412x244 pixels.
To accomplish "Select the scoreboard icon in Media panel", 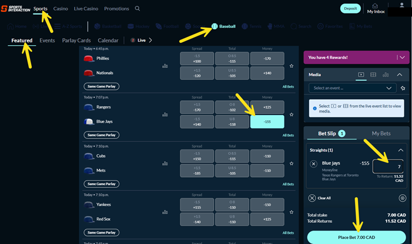I will [373, 74].
